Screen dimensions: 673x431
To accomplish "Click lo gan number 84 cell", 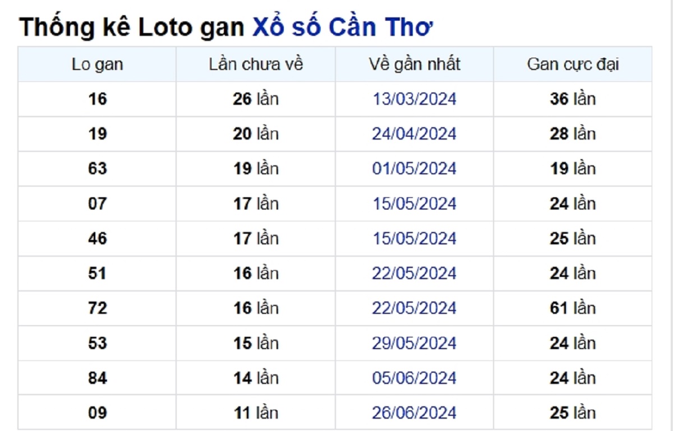I will (97, 378).
